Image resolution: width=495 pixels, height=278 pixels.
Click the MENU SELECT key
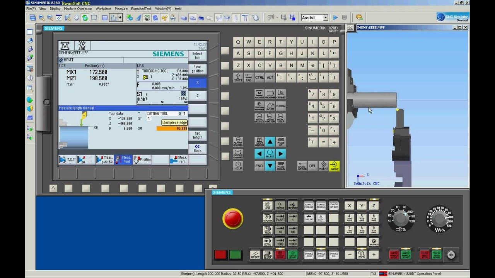point(259,118)
